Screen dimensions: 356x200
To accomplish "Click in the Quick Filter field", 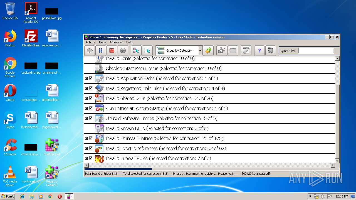I will [316, 51].
